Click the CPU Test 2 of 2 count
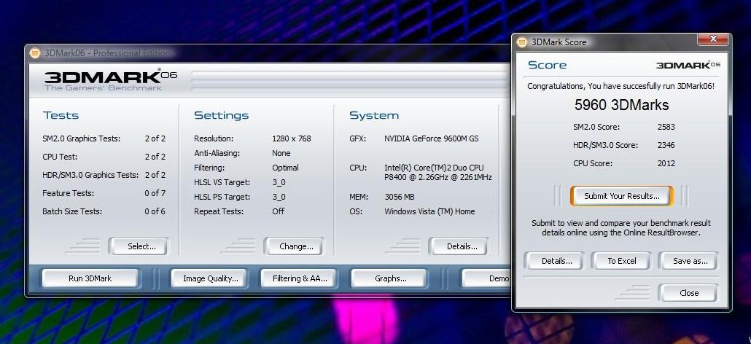The image size is (751, 344). click(155, 157)
